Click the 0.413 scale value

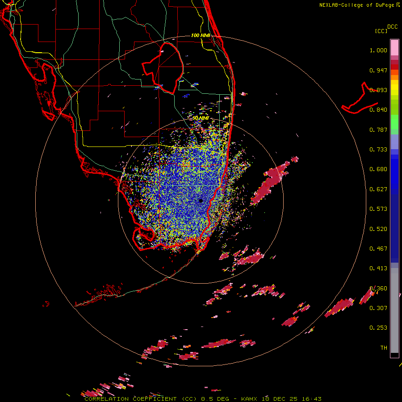point(378,268)
